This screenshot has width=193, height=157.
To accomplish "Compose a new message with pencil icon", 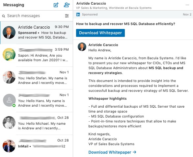I will click(56, 5).
